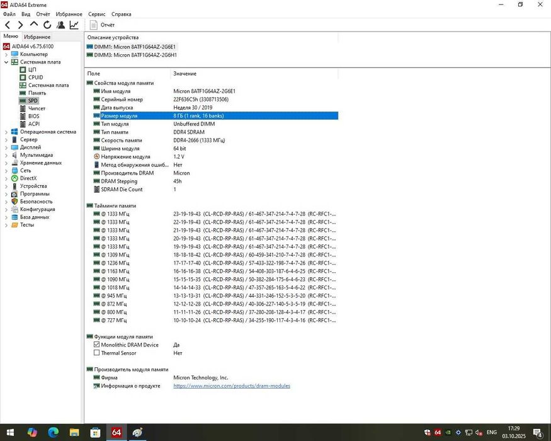This screenshot has width=551, height=441.
Task: Refresh the view with the circular arrow icon
Action: pos(47,25)
